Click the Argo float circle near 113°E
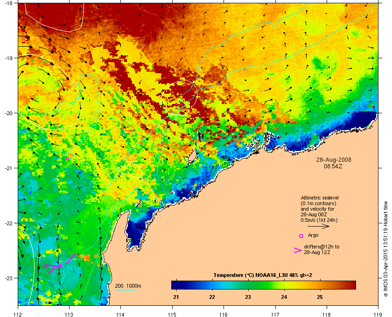392x317 pixels. click(x=67, y=158)
